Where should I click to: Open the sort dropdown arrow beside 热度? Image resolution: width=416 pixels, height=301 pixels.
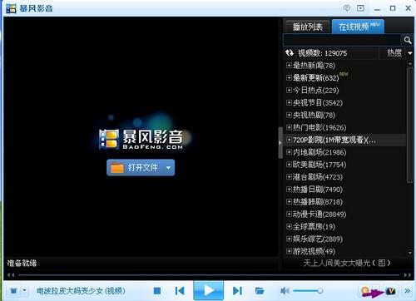pos(410,53)
